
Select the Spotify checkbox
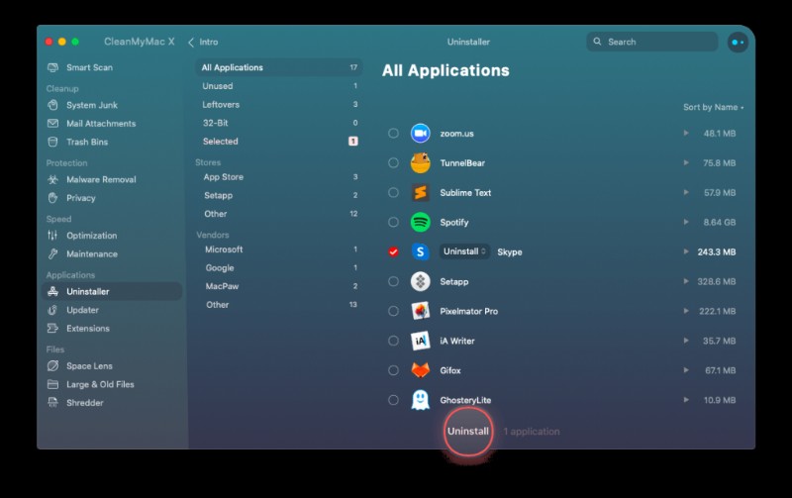click(x=393, y=222)
